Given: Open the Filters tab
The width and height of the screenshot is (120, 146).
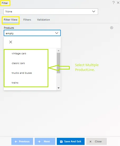Looking at the screenshot, I should point(27,20).
